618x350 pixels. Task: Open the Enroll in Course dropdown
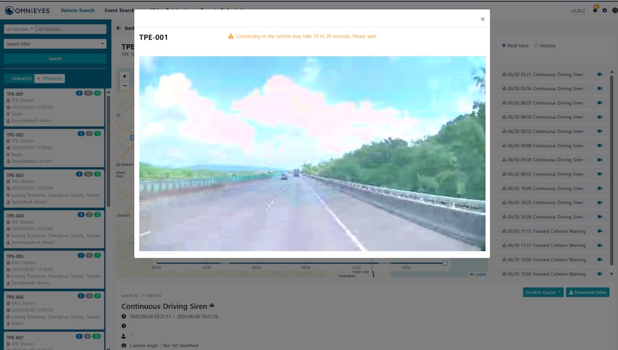pyautogui.click(x=543, y=292)
